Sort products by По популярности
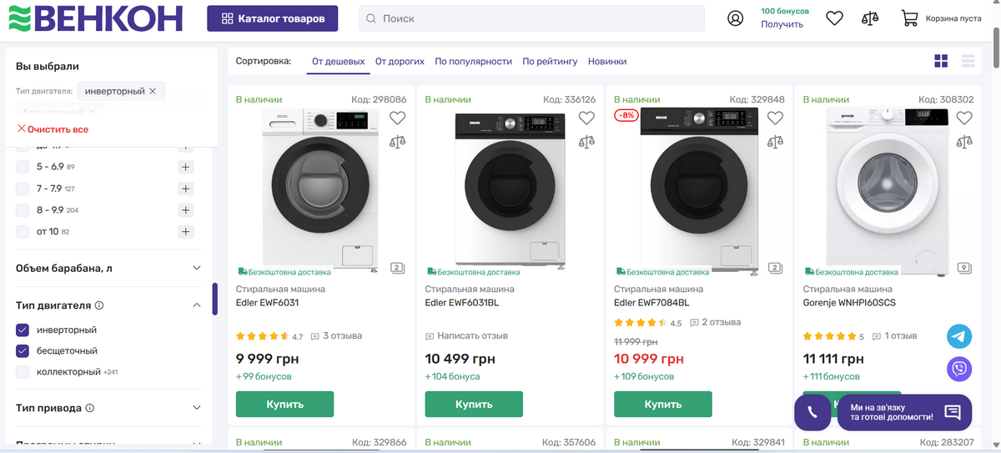This screenshot has height=453, width=1001. pyautogui.click(x=473, y=62)
